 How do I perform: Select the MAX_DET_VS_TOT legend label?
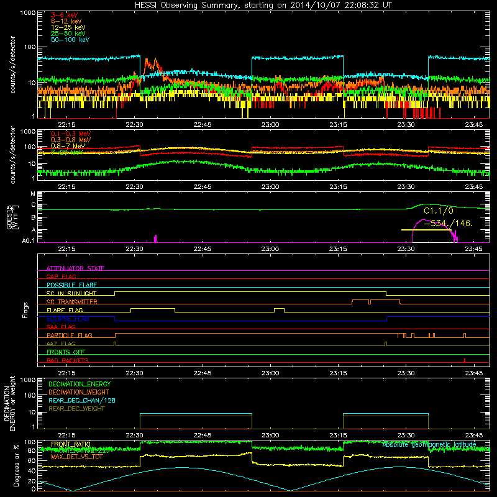point(77,457)
